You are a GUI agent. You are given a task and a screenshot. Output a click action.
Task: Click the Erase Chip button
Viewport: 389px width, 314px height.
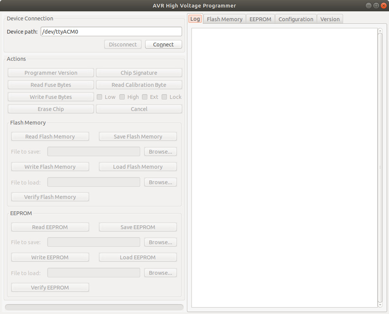coord(51,109)
